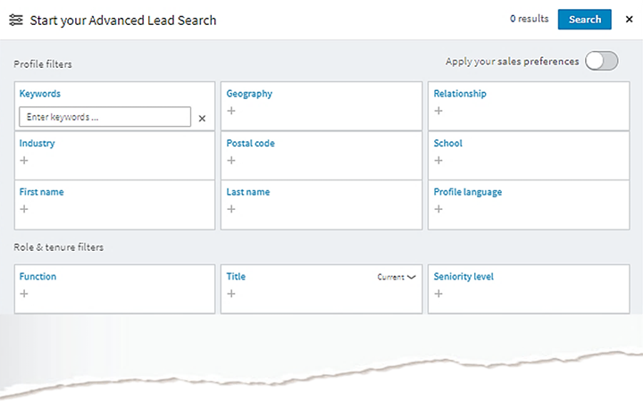This screenshot has width=643, height=401.
Task: Click the Geography filter label
Action: tap(249, 94)
